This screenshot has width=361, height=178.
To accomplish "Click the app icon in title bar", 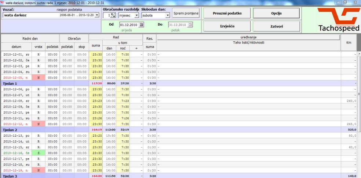I will (x=3, y=2).
